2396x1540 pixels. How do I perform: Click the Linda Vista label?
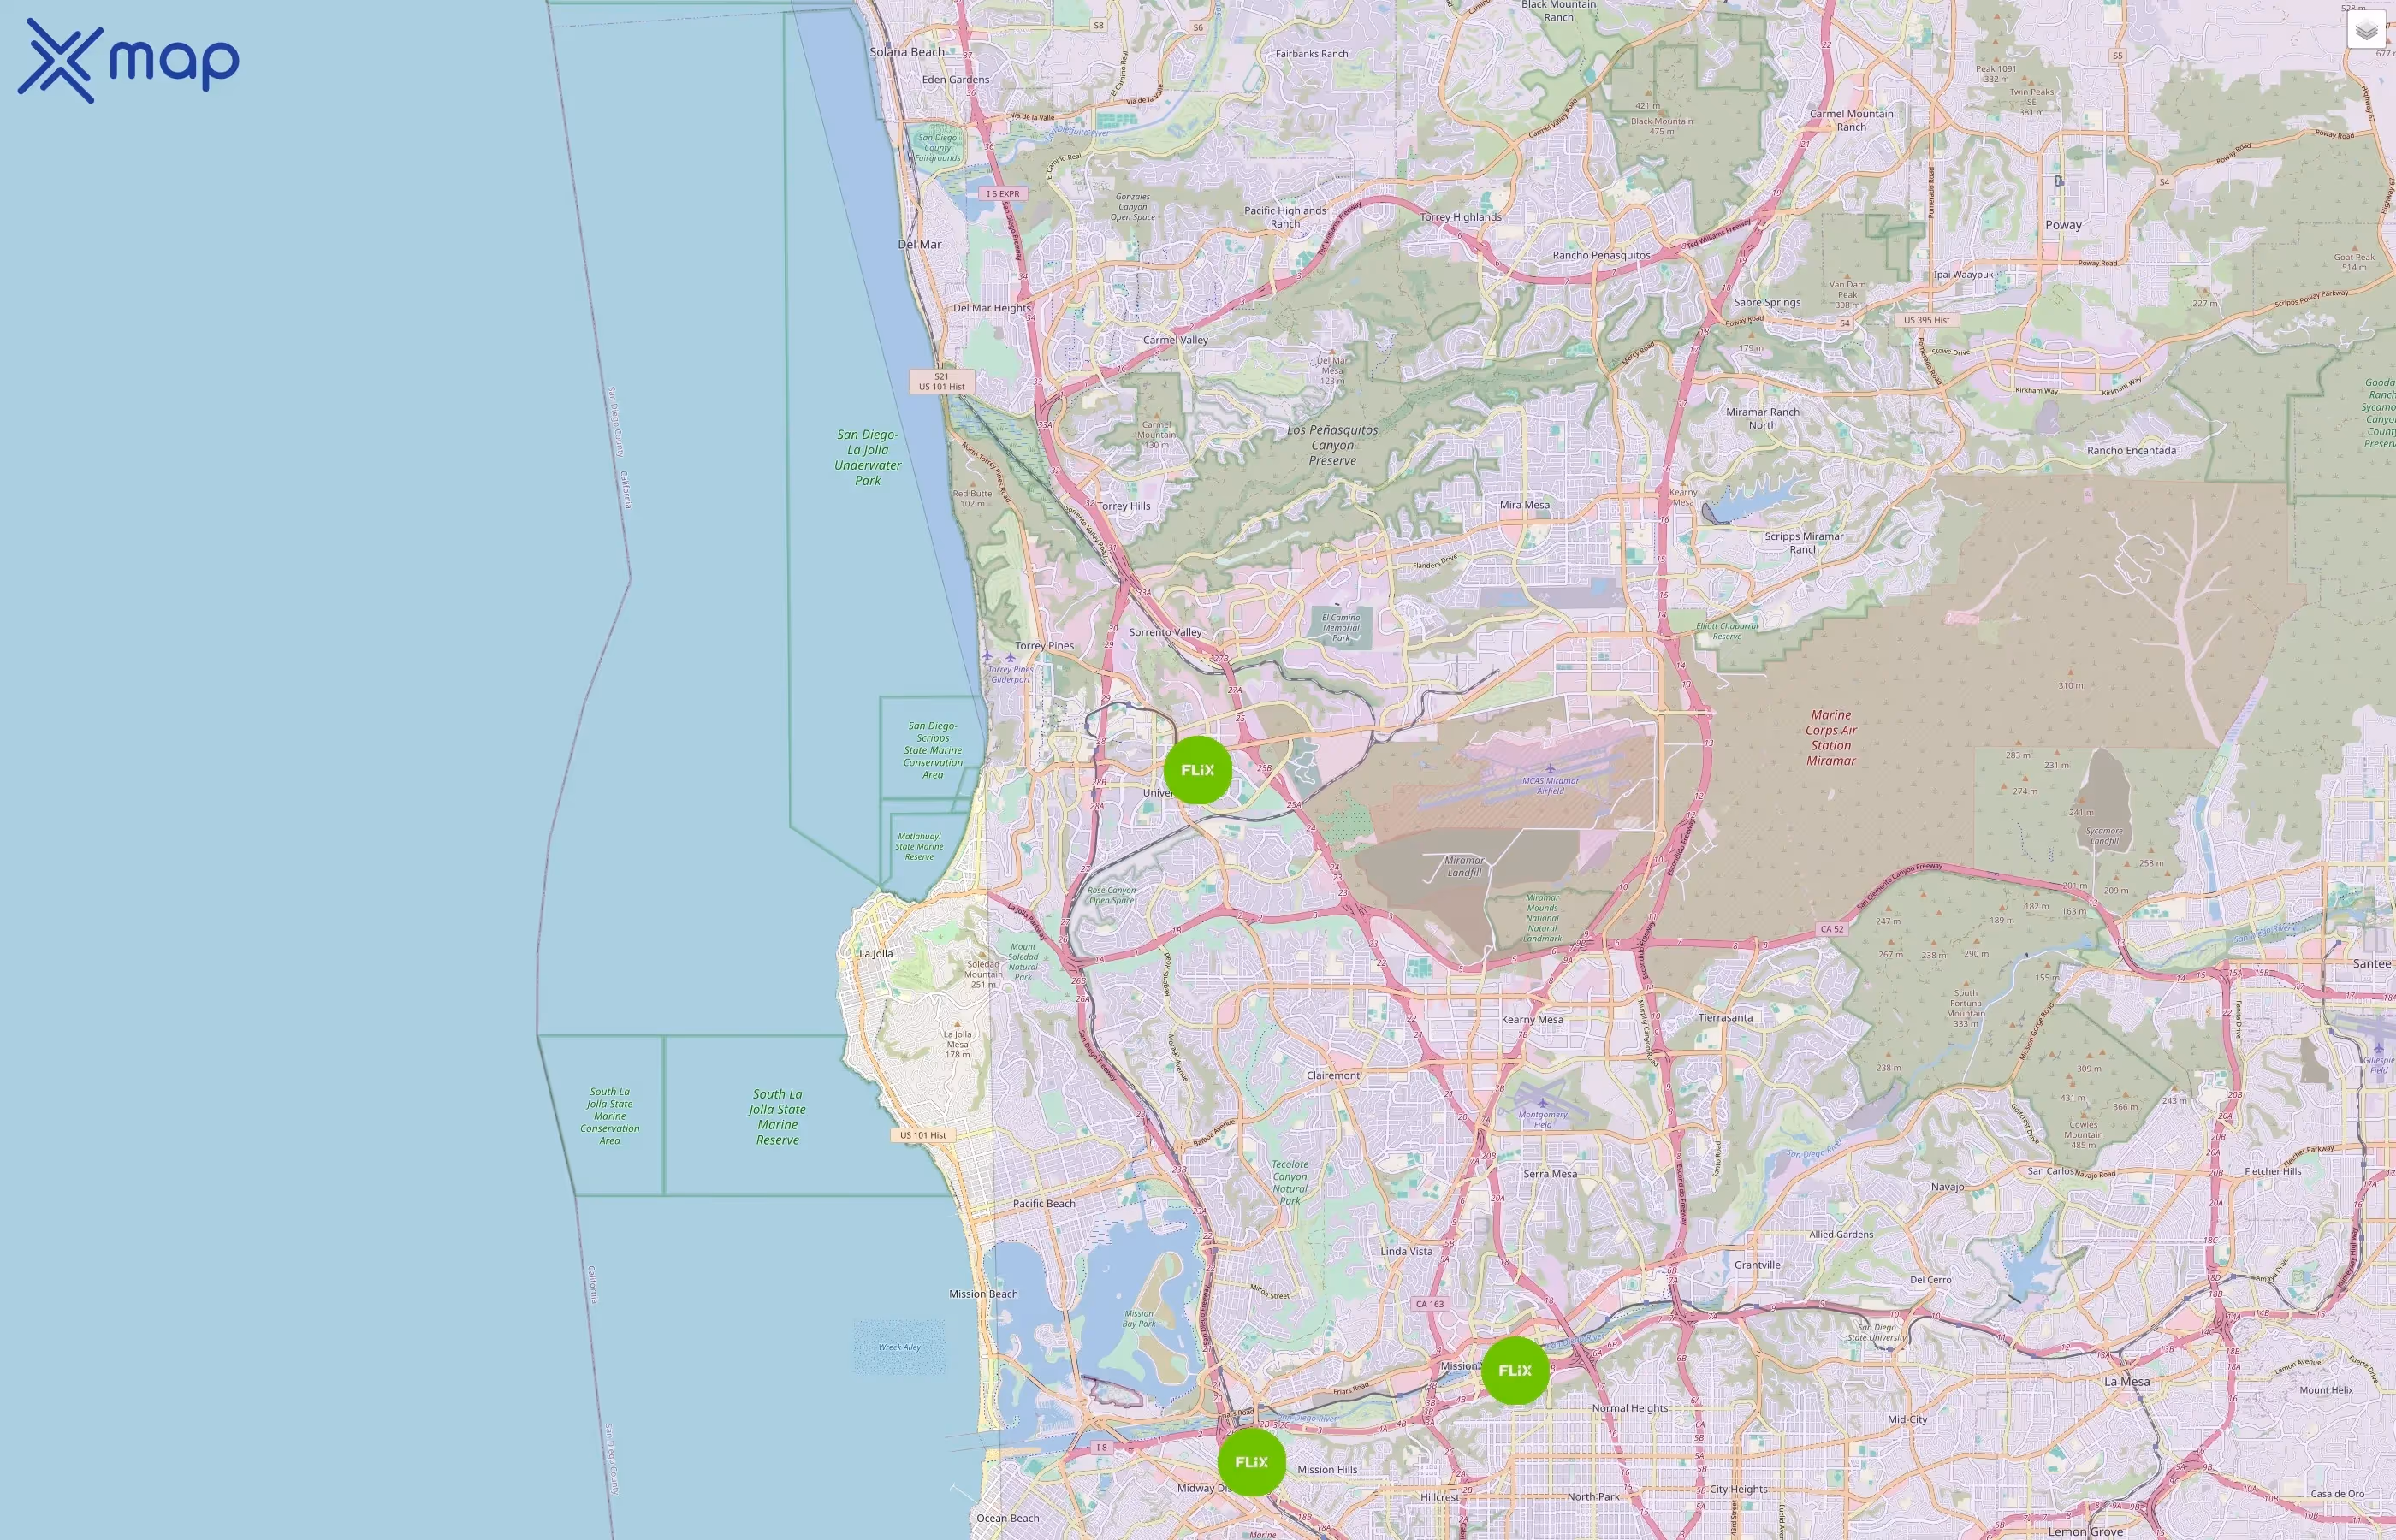(x=1406, y=1251)
